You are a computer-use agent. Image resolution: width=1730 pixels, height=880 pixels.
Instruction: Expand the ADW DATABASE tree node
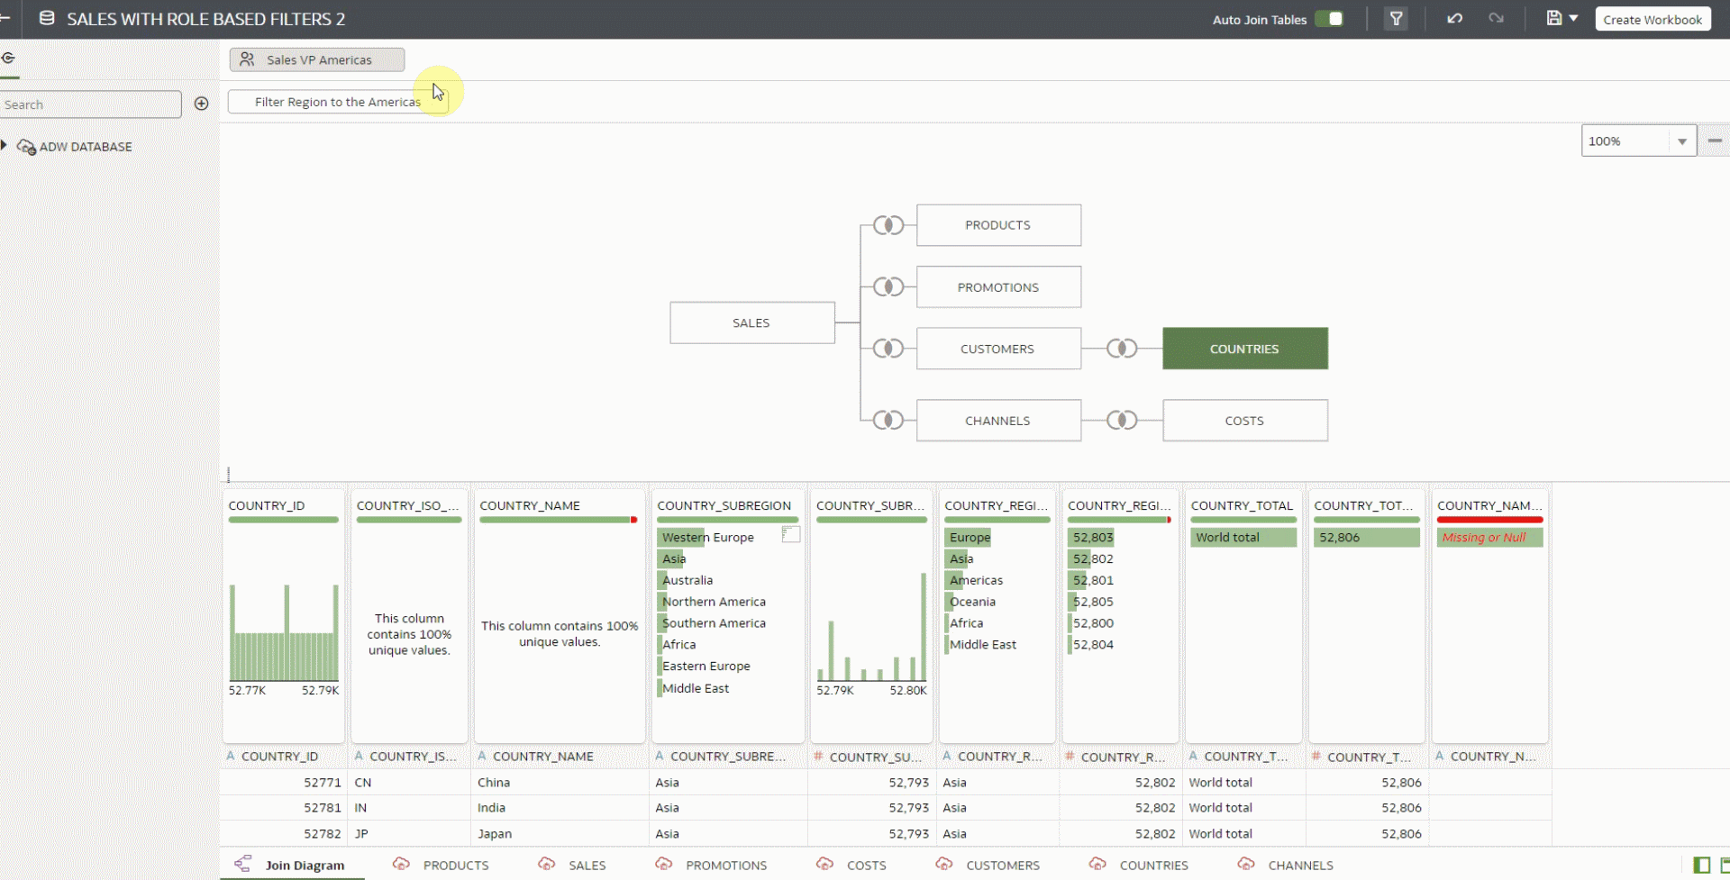5,145
